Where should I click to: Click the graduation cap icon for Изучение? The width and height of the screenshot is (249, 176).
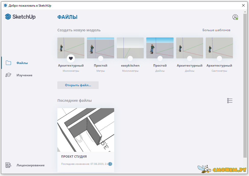pos(8,75)
